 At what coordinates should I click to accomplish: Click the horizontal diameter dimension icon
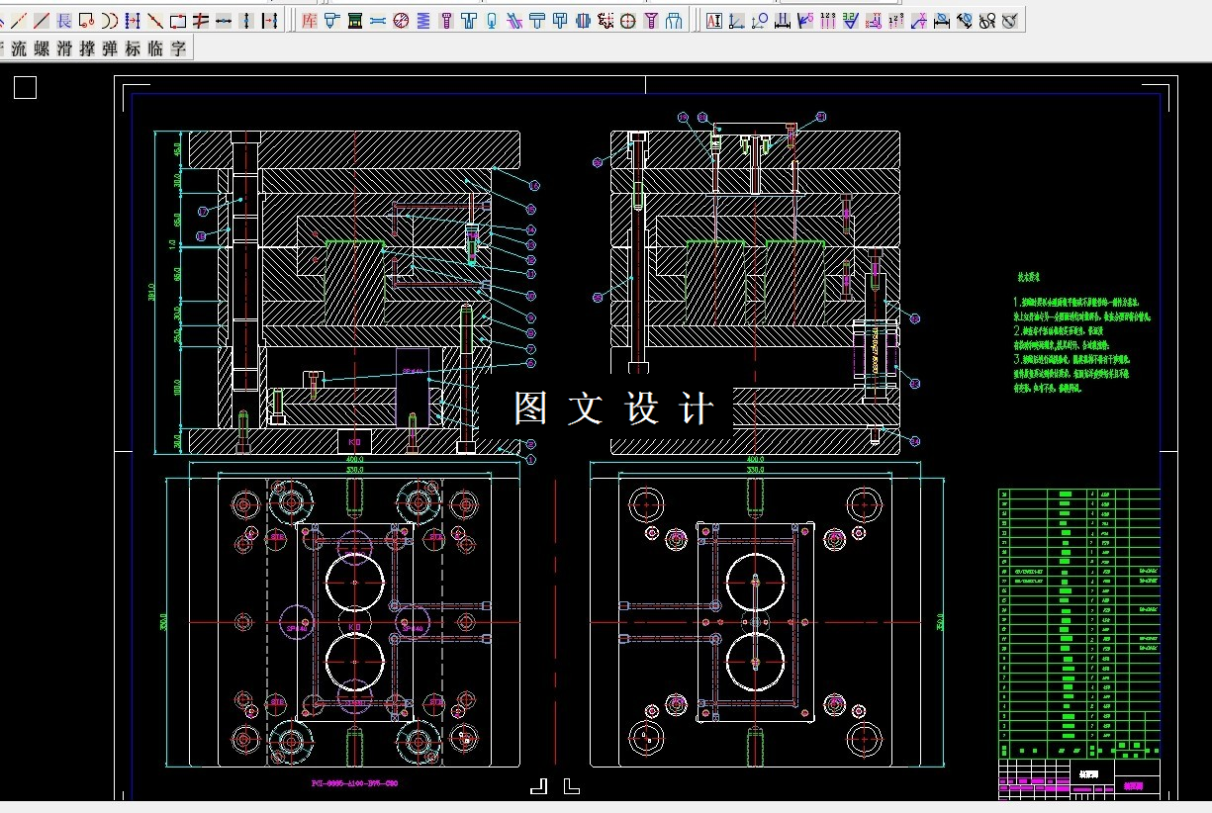(x=942, y=20)
